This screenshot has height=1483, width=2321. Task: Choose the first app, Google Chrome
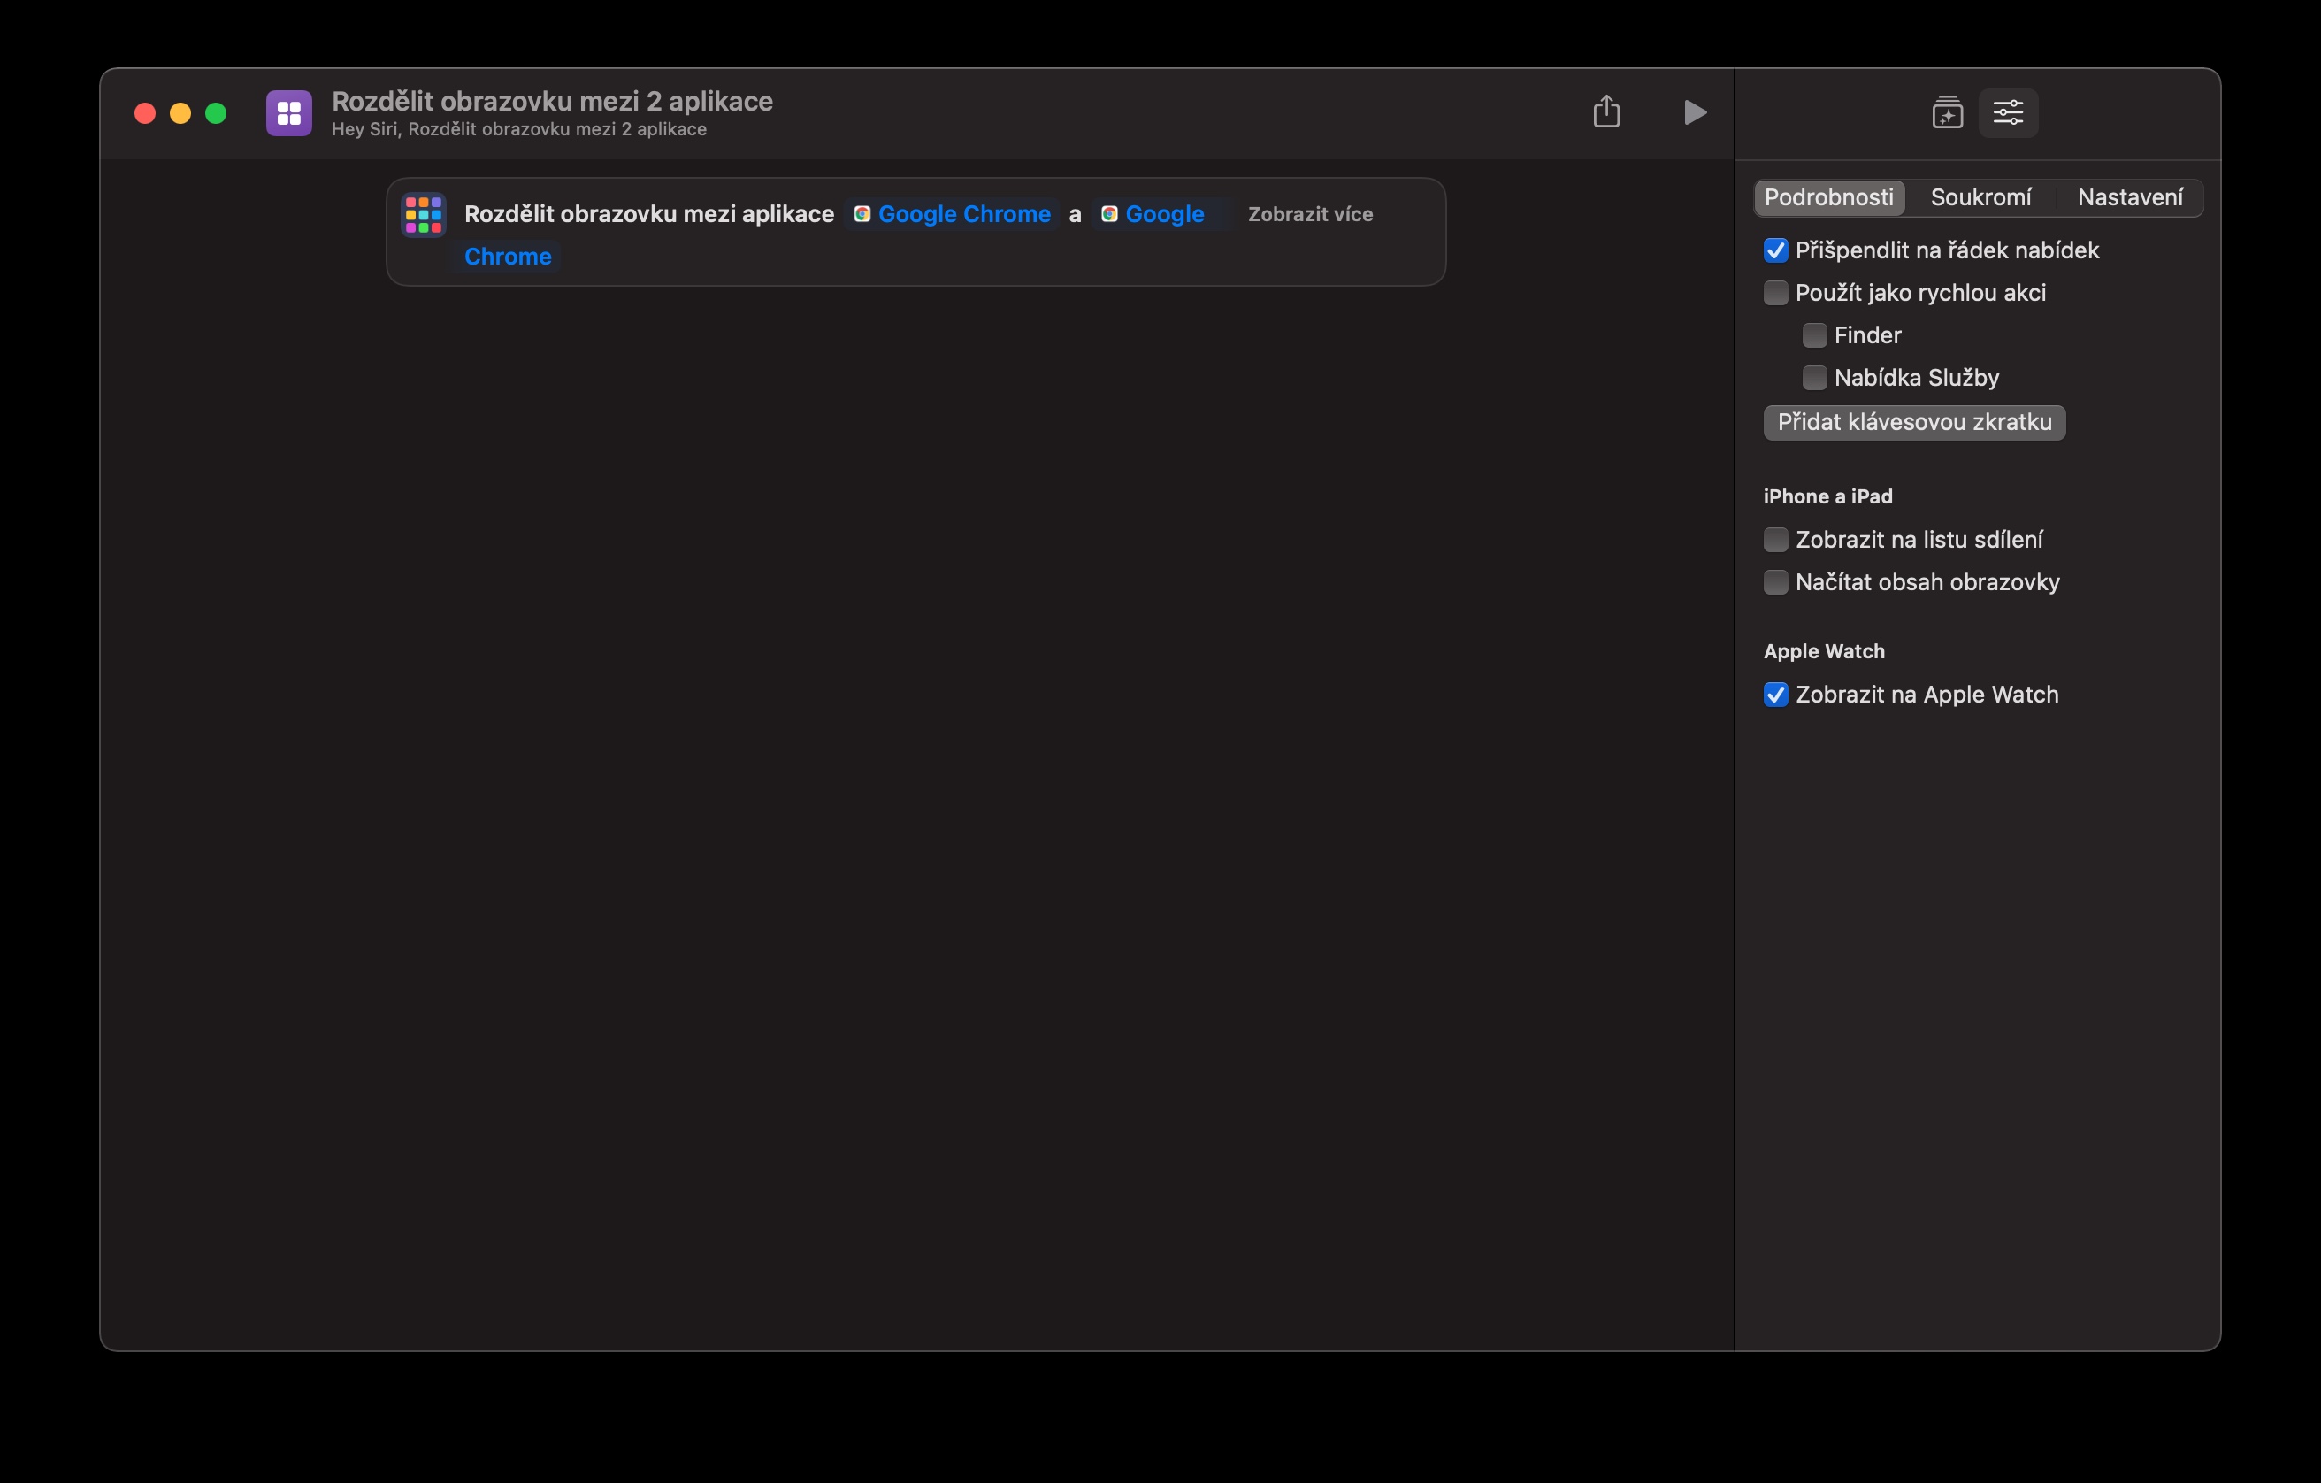click(x=963, y=214)
